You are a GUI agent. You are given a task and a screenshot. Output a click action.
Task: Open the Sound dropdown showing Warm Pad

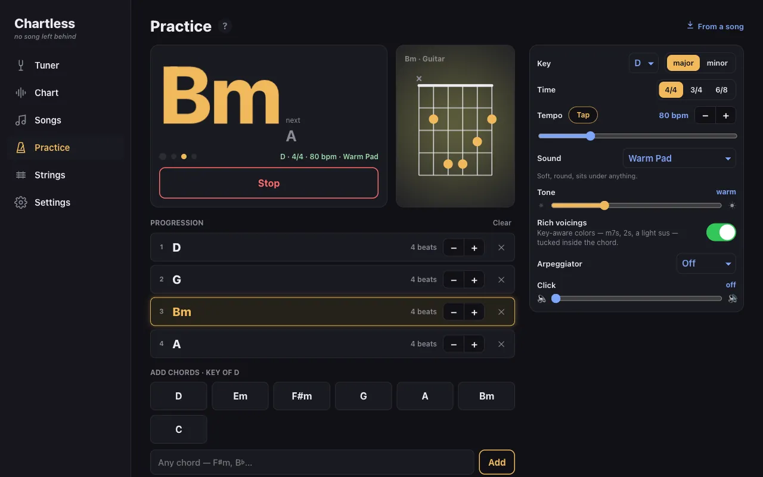pos(680,159)
